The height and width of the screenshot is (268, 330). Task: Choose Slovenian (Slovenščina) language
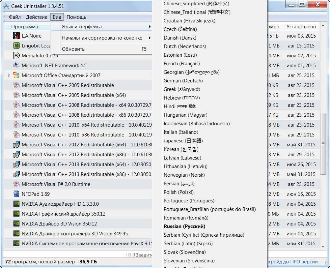pyautogui.click(x=189, y=261)
